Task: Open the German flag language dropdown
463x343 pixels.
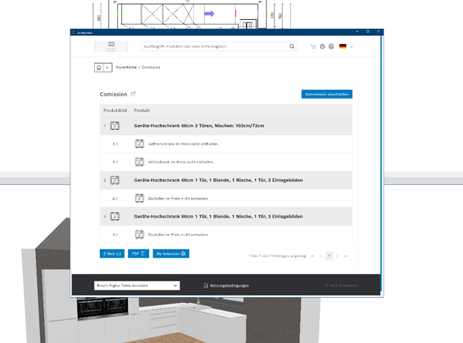Action: pyautogui.click(x=346, y=47)
